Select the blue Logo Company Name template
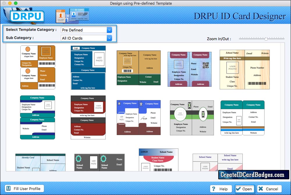Image resolution: width=291 pixels, height=195 pixels. [x=88, y=68]
